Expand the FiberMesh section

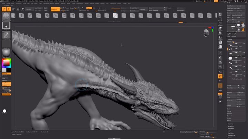tap(230, 133)
